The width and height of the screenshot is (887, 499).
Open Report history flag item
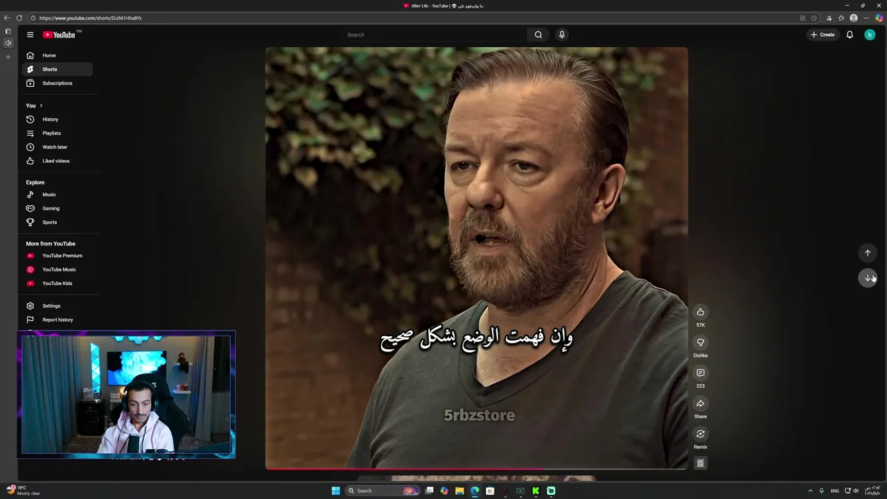tap(56, 319)
